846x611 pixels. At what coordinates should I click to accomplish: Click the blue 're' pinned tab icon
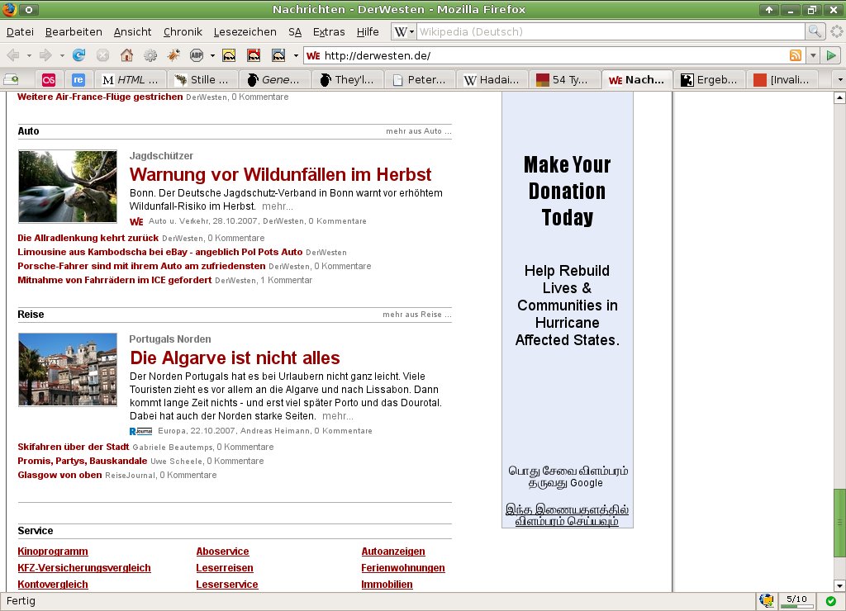[78, 80]
